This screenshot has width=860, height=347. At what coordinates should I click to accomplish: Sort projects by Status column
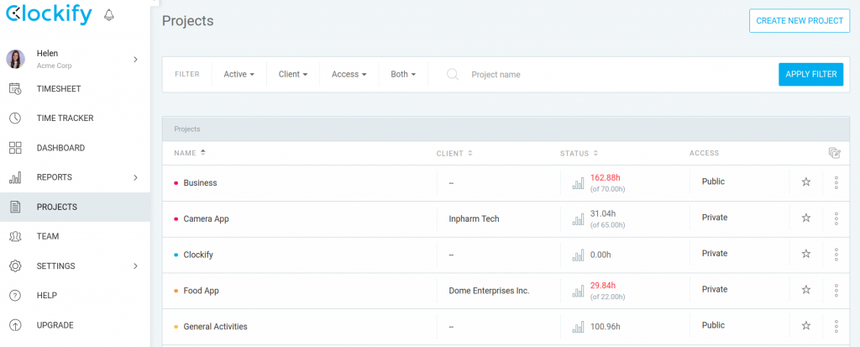point(579,153)
